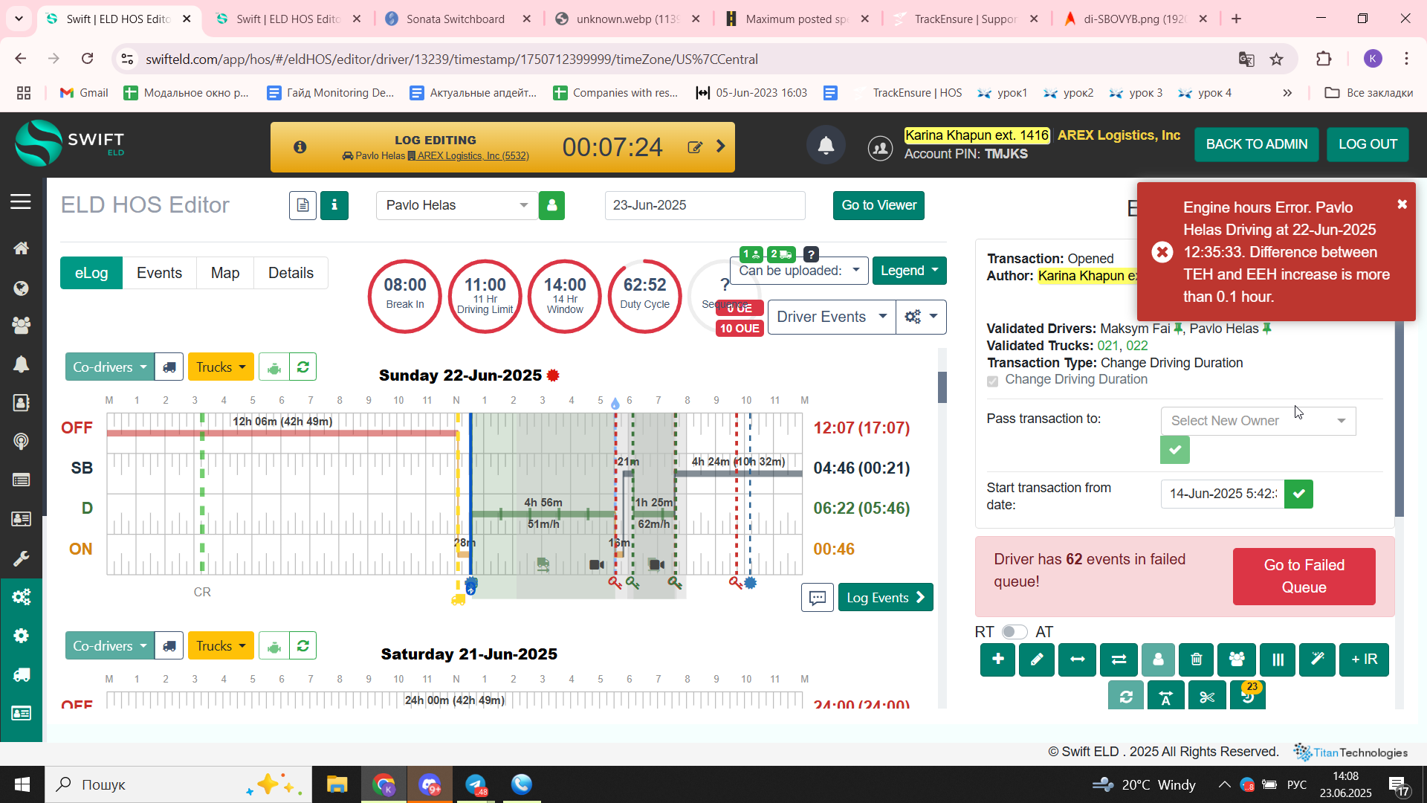The width and height of the screenshot is (1427, 803).
Task: Click the 23-Jun-2025 date field
Action: pos(705,205)
